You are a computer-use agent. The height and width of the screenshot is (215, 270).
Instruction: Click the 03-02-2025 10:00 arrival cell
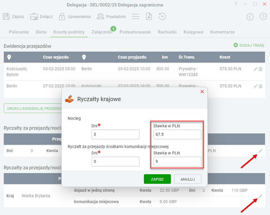[134, 69]
